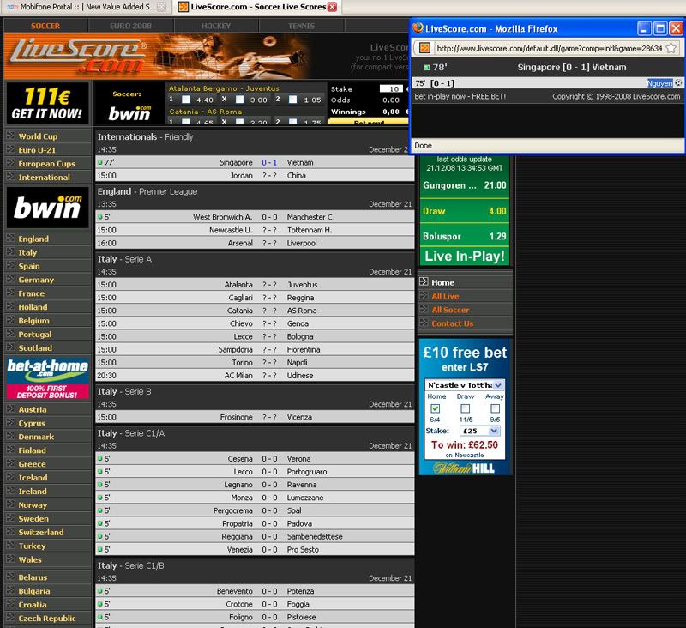The width and height of the screenshot is (686, 628).
Task: Click the Gungoren 21.00 odds button
Action: point(465,185)
